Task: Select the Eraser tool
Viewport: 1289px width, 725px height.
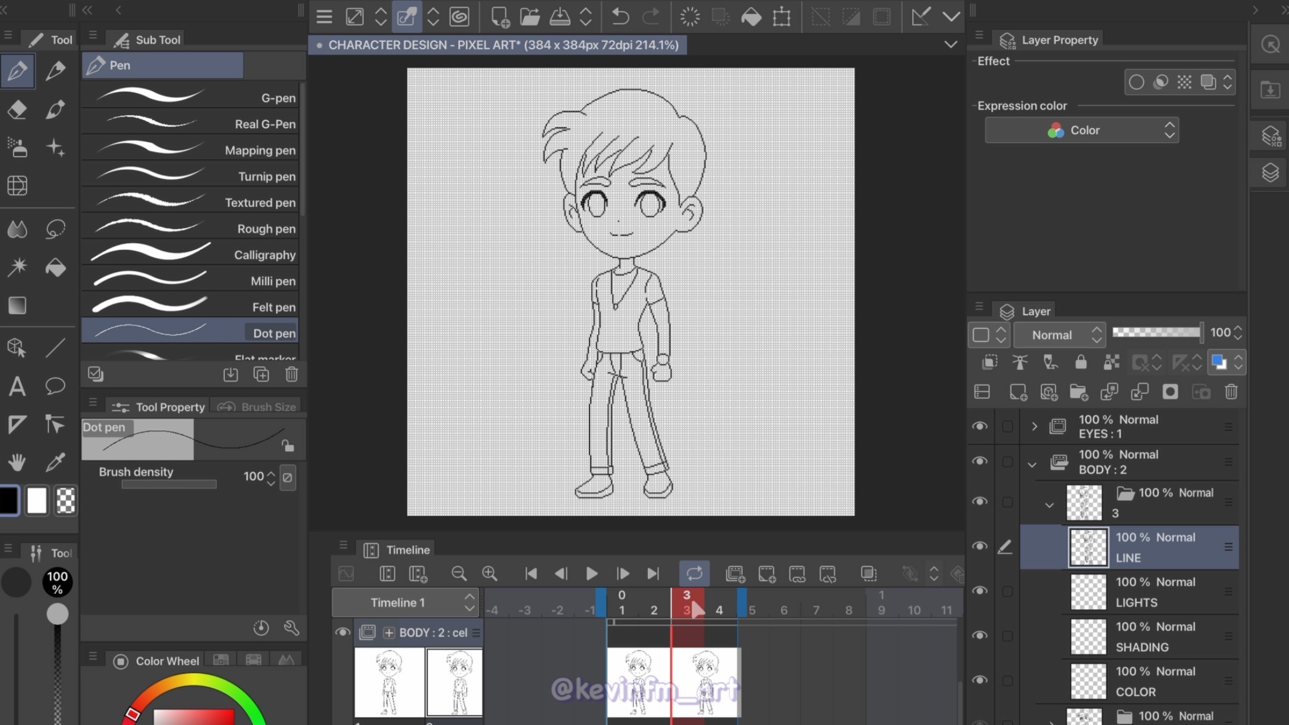Action: 17,110
